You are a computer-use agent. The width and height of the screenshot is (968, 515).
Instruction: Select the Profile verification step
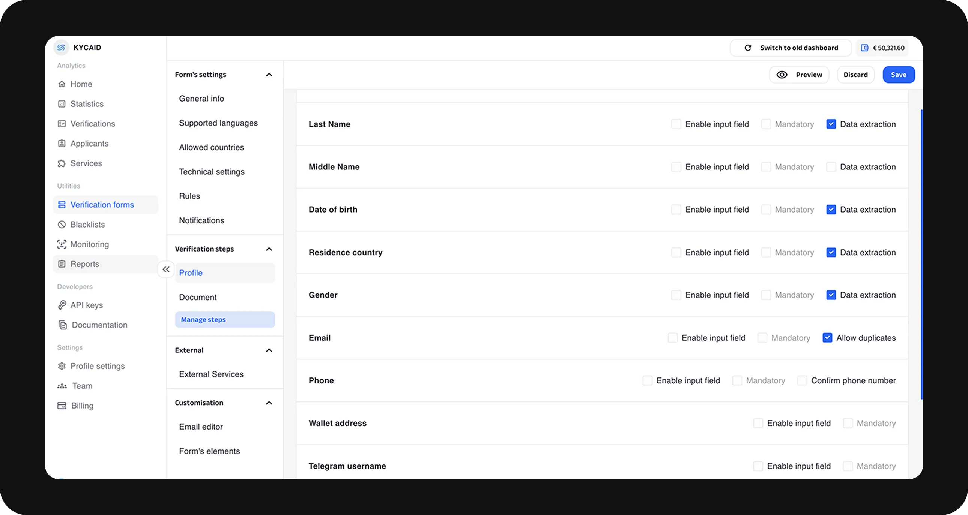coord(191,272)
